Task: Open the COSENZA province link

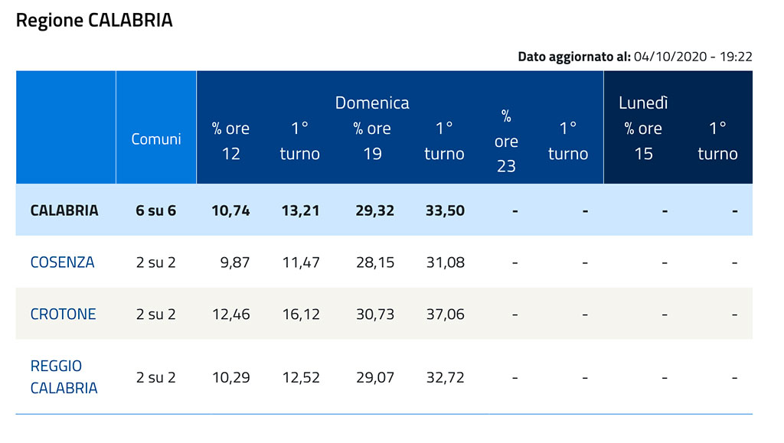Action: click(x=62, y=262)
